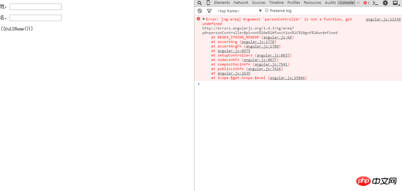Select the Console tab
The width and height of the screenshot is (402, 191).
tap(346, 3)
